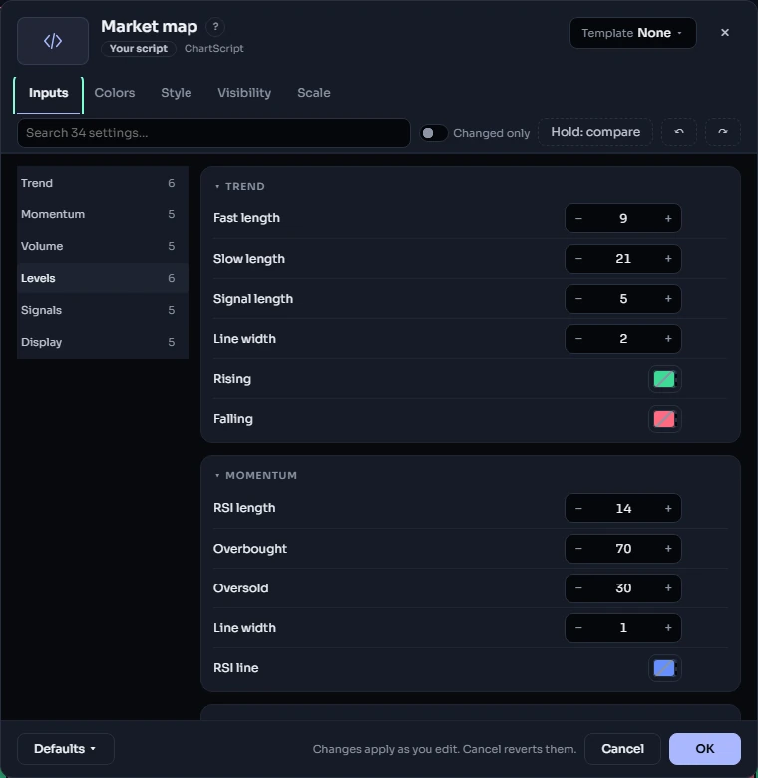Click the Cancel button
Image resolution: width=758 pixels, height=778 pixels.
[x=622, y=749]
